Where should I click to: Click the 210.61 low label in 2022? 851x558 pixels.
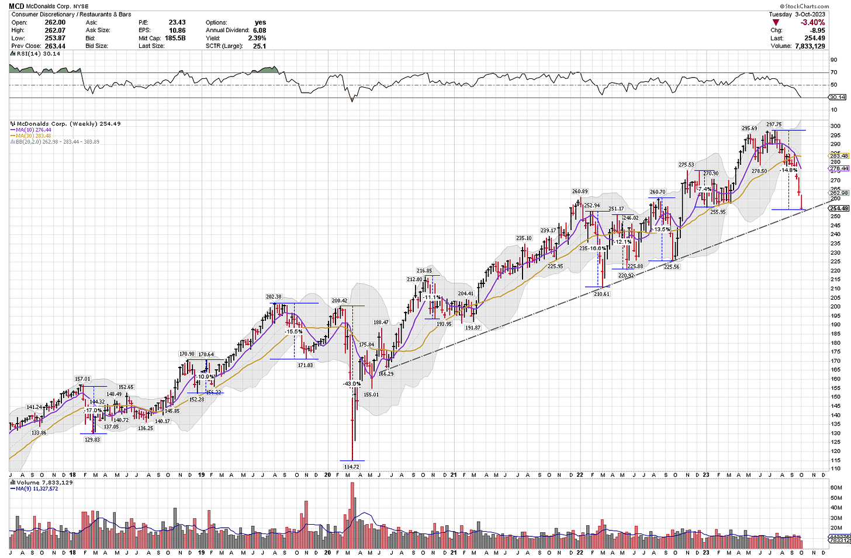pyautogui.click(x=601, y=294)
